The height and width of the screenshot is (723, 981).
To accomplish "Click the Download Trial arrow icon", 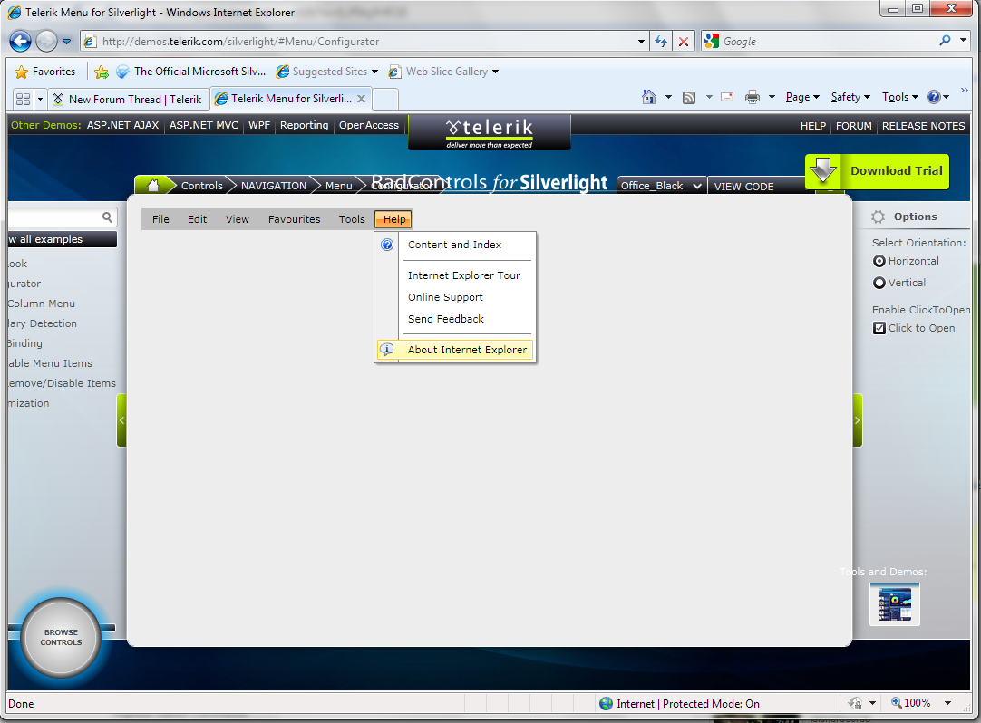I will point(823,170).
